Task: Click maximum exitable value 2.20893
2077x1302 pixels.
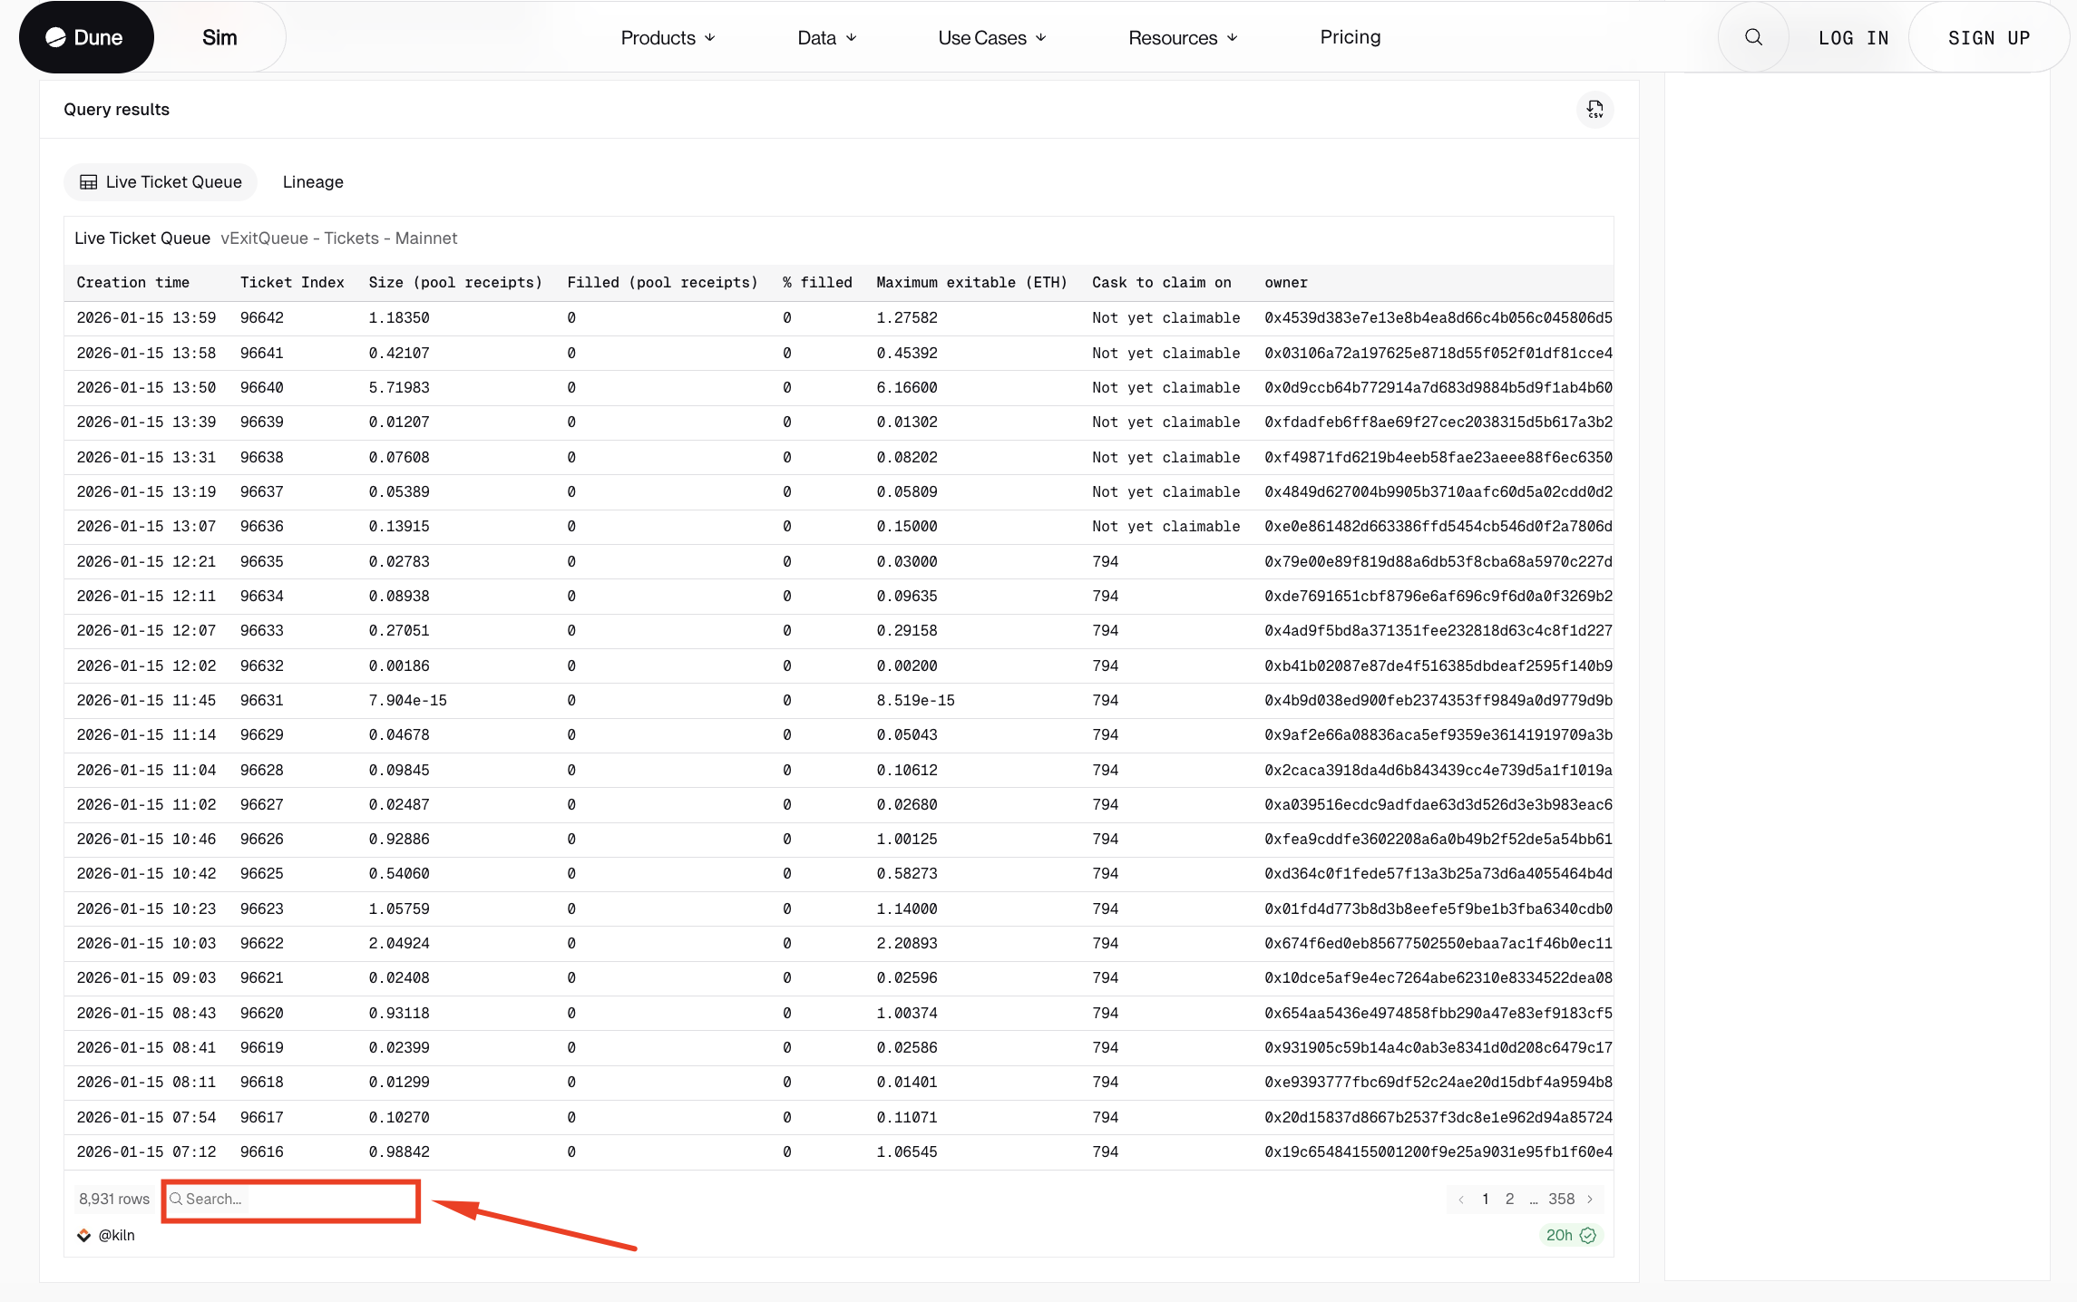Action: point(907,944)
